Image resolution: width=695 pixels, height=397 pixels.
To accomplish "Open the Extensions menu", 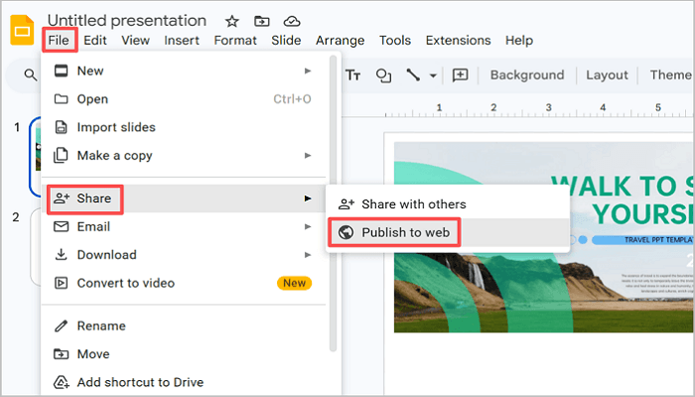I will click(458, 41).
